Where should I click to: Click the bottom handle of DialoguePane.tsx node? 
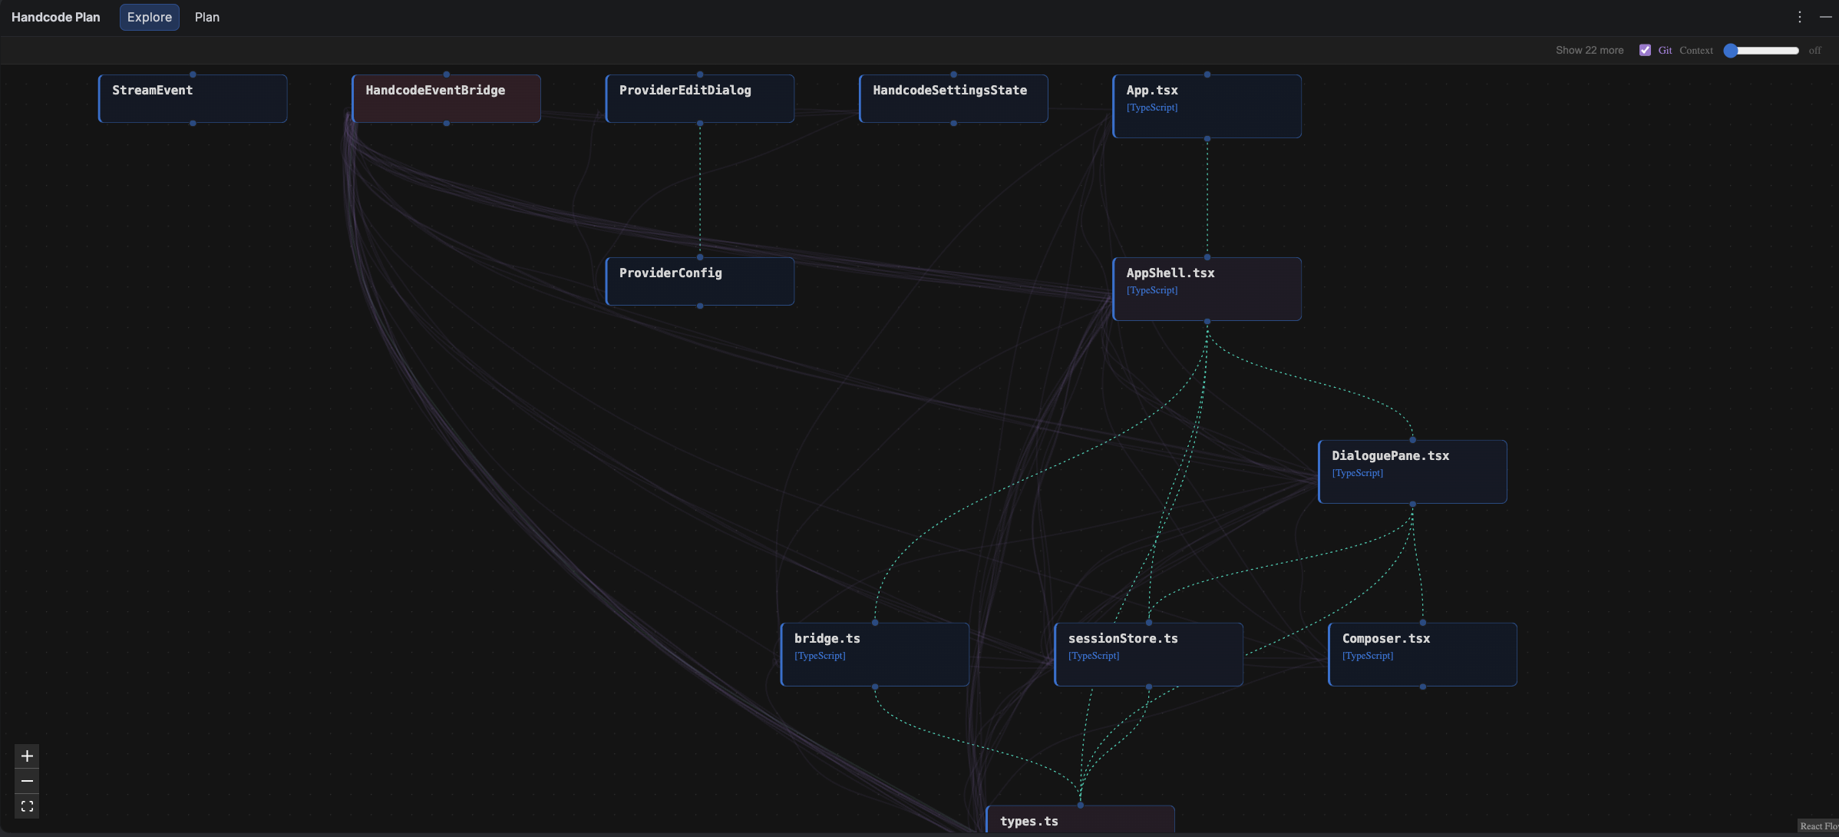point(1412,505)
